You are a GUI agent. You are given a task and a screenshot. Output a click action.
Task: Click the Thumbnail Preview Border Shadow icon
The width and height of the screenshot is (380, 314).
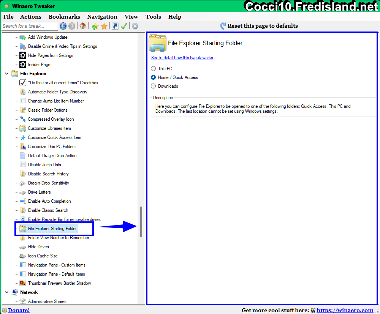23,283
